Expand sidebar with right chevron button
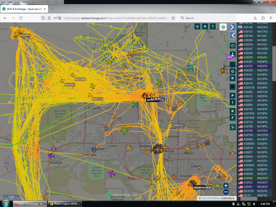 233,27
